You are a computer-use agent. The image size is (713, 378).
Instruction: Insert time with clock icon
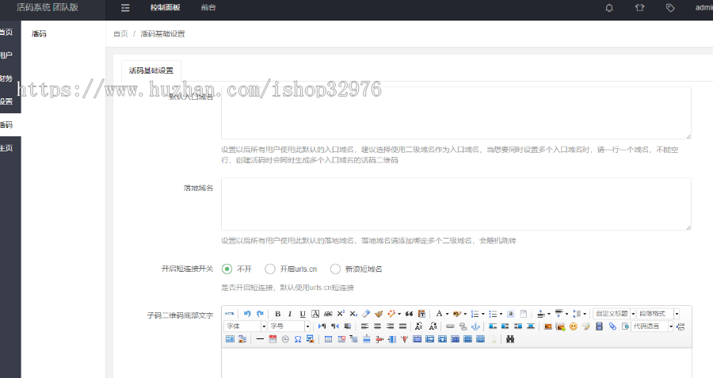click(x=285, y=339)
